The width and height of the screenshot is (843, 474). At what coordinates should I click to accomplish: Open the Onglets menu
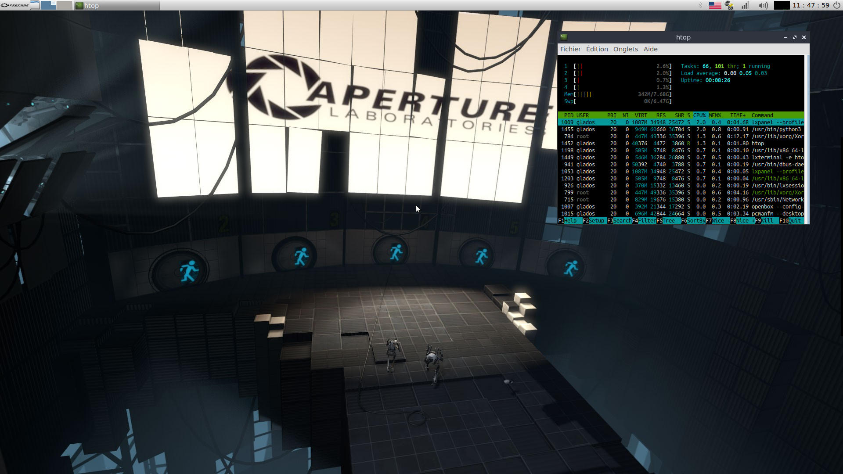pos(625,49)
